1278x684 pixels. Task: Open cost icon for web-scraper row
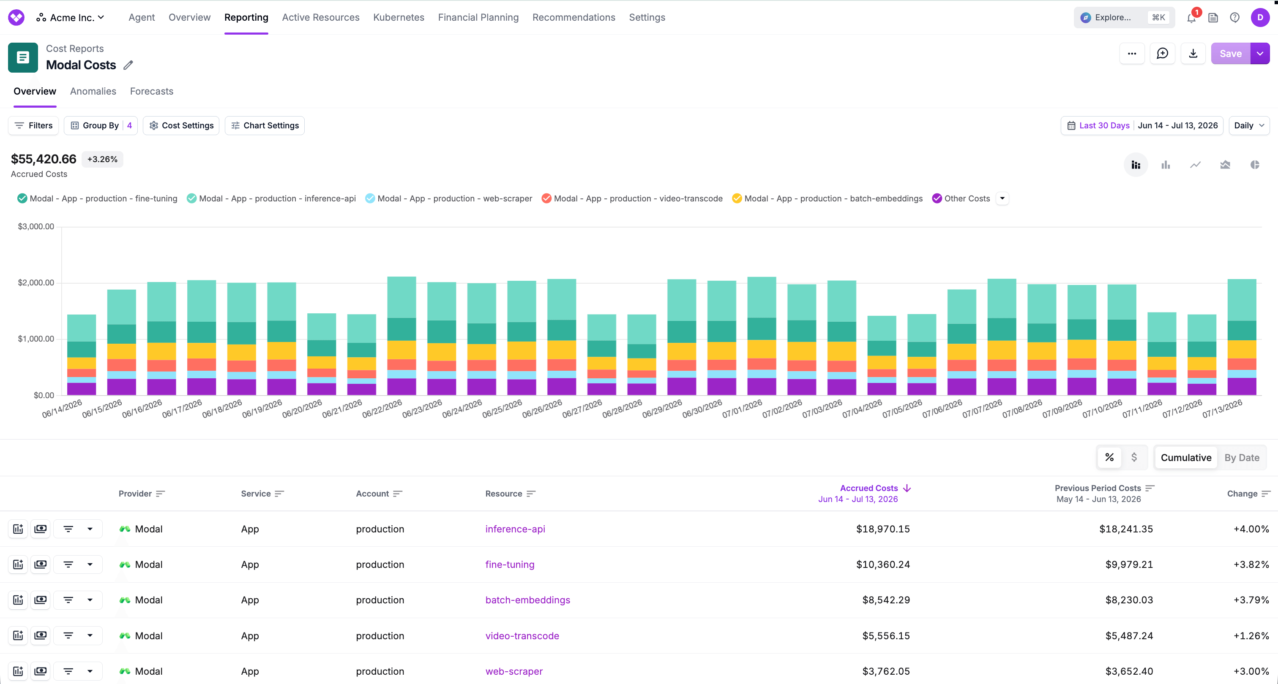coord(41,671)
